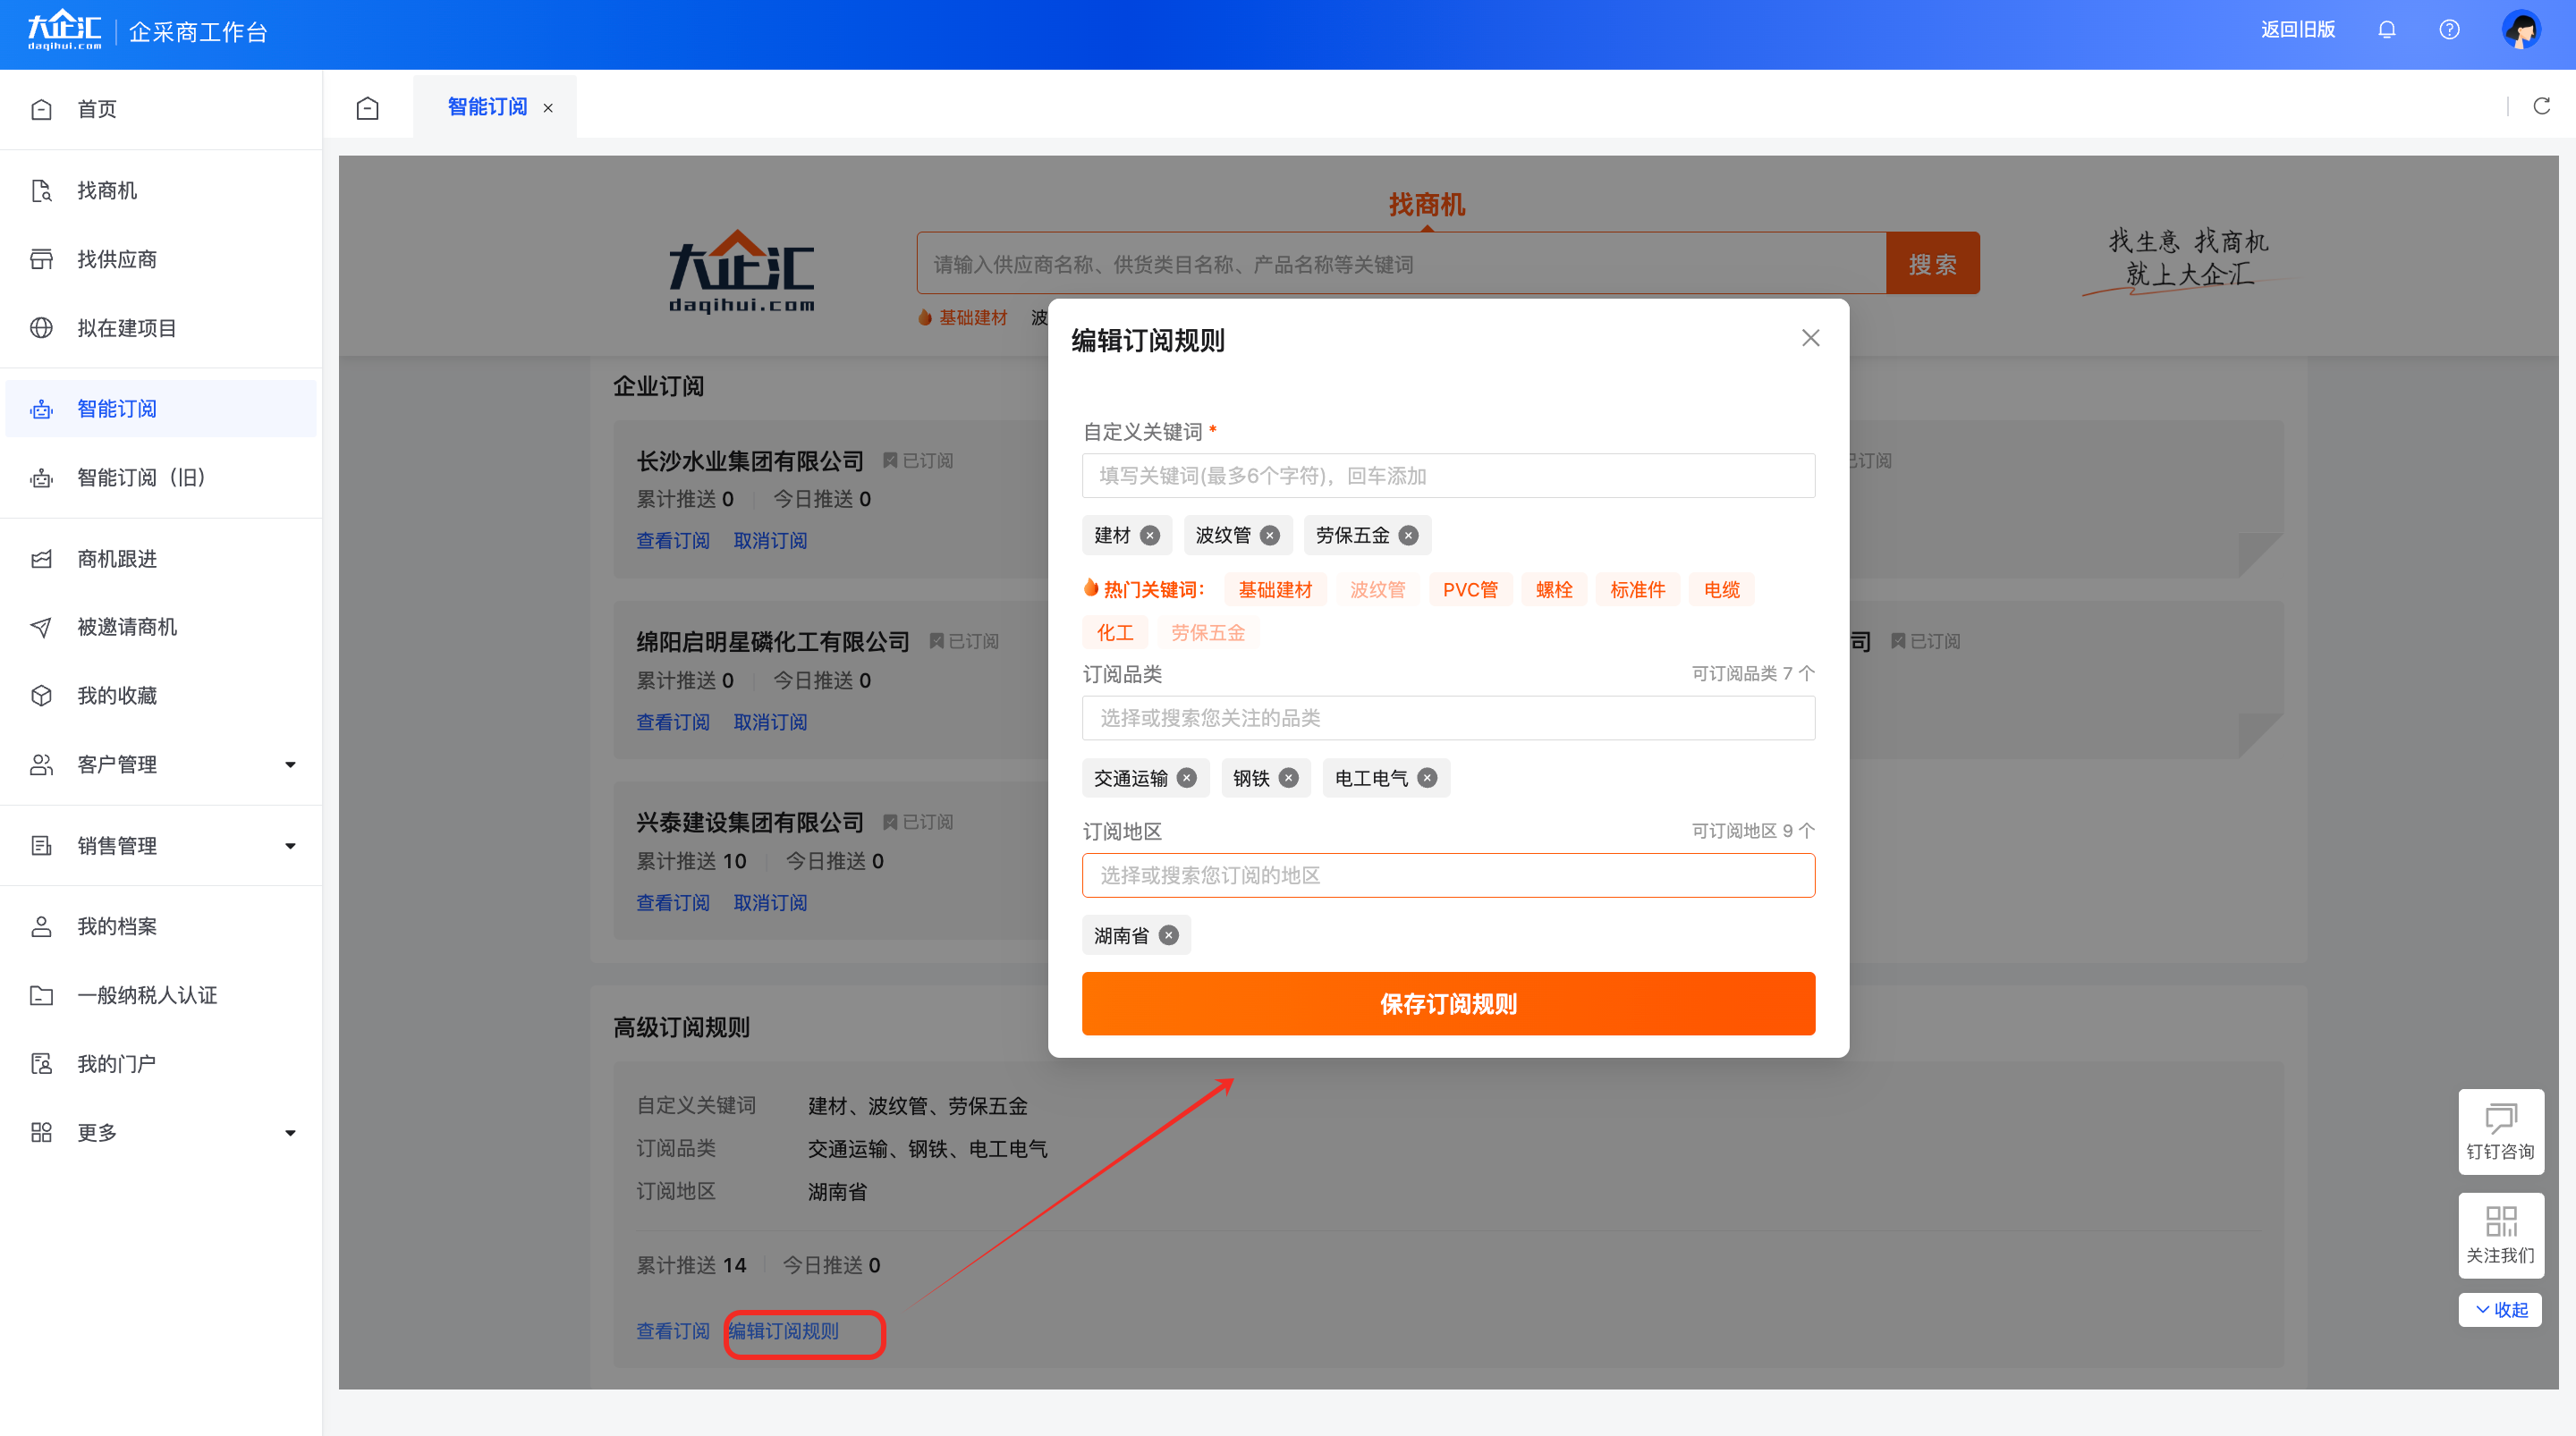This screenshot has width=2576, height=1436.
Task: Open 我的收藏 in sidebar
Action: click(160, 696)
